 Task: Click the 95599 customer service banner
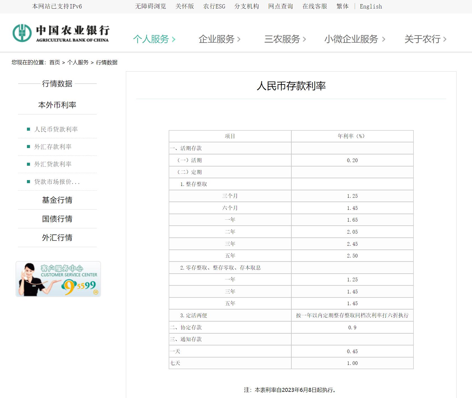pos(58,280)
